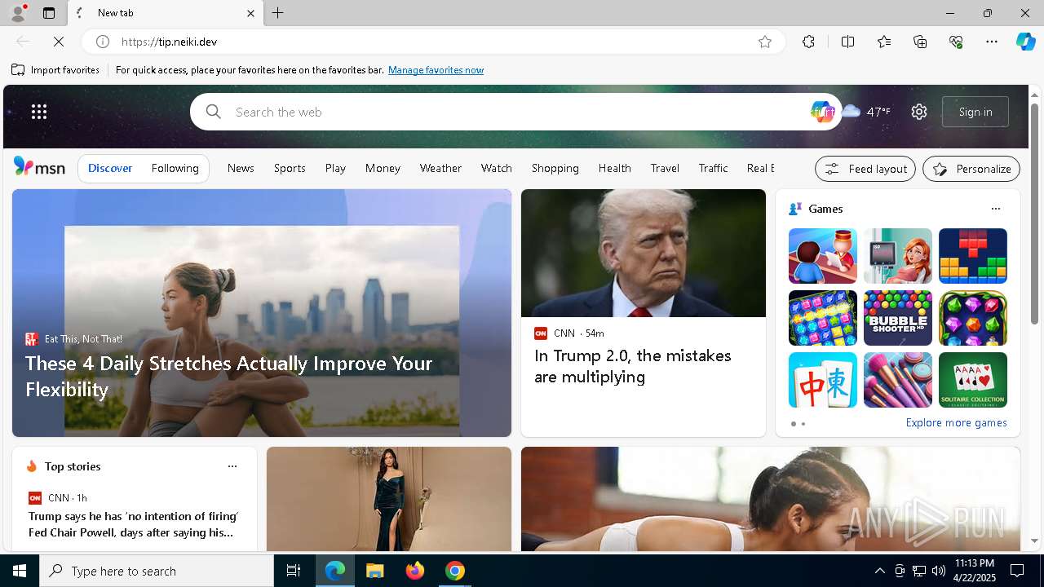Image resolution: width=1044 pixels, height=587 pixels.
Task: Open the Weather category
Action: (440, 168)
